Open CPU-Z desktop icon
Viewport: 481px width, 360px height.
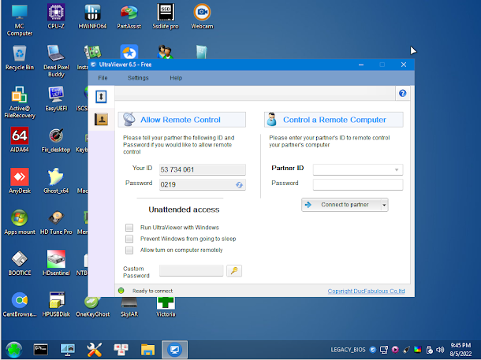[x=56, y=13]
